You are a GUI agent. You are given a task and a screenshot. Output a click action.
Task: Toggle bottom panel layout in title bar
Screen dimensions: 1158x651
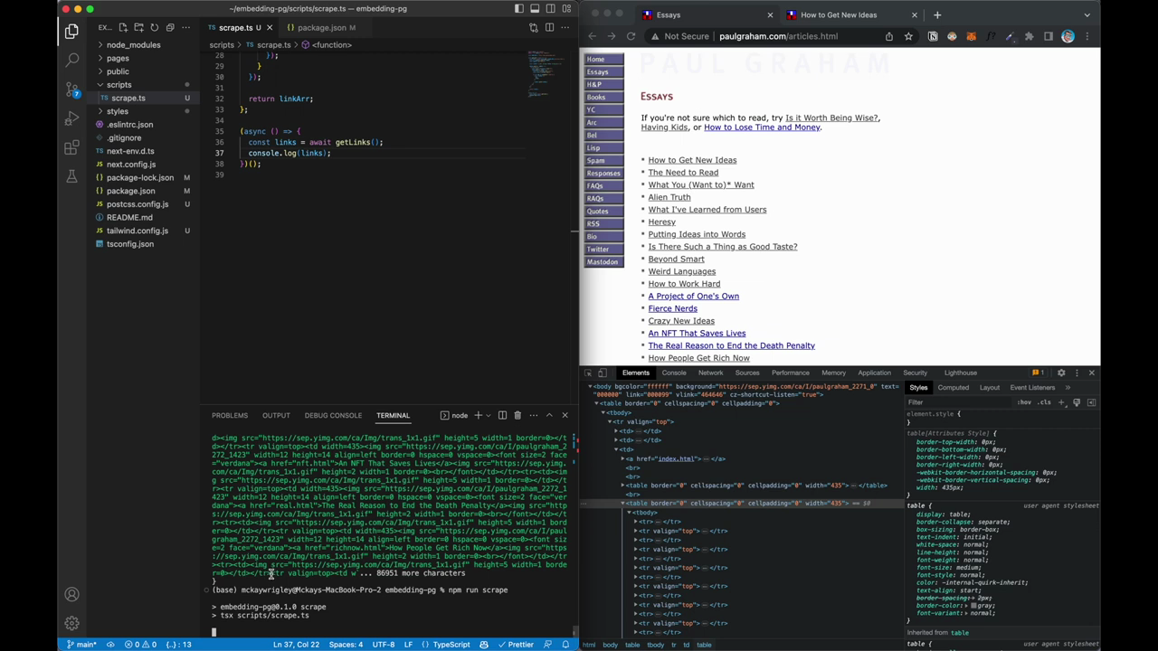535,9
